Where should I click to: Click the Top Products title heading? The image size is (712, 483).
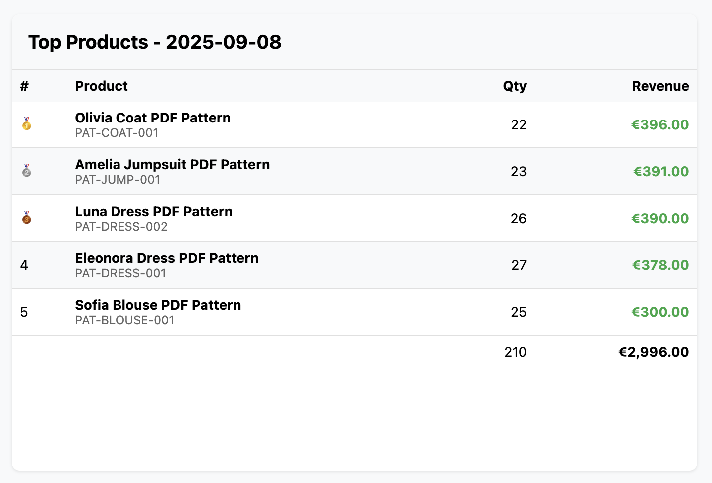[155, 42]
